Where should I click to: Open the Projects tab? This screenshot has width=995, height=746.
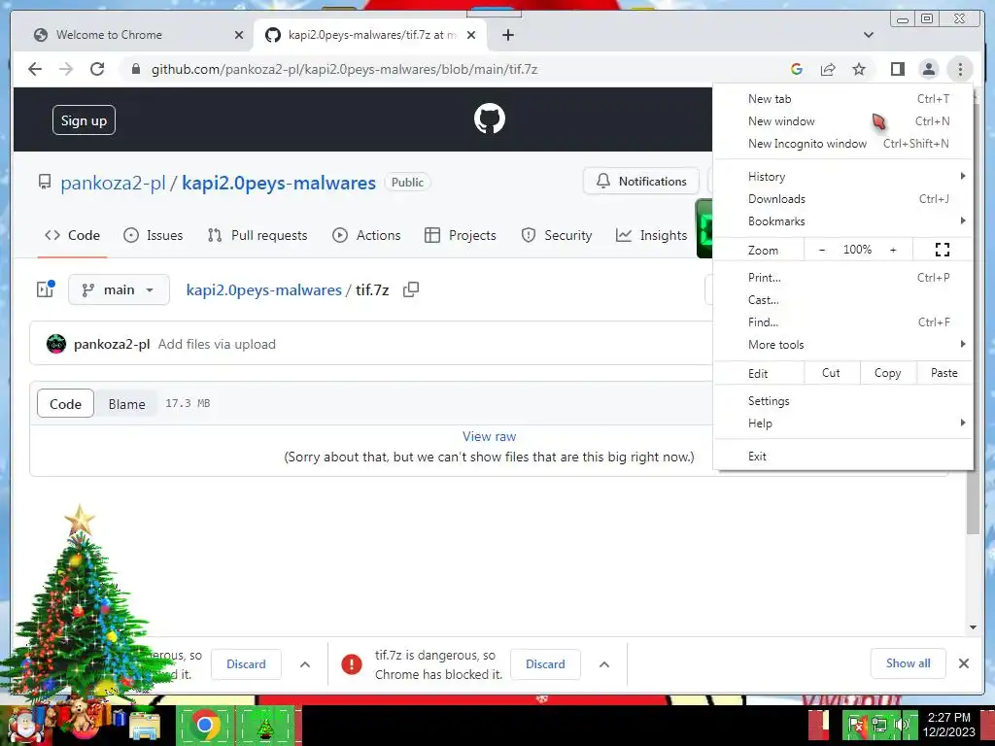[460, 235]
